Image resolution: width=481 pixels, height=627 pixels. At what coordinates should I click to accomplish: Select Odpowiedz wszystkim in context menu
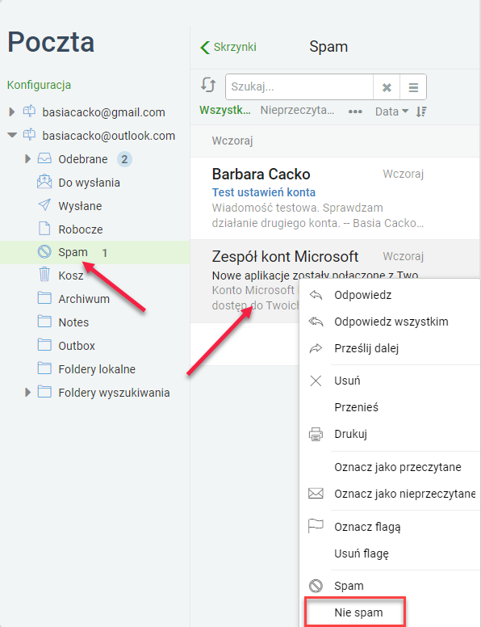coord(390,322)
